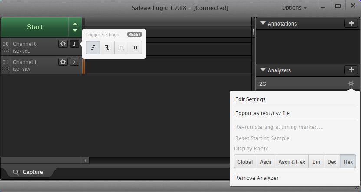Select positive pulse trigger option

click(121, 48)
